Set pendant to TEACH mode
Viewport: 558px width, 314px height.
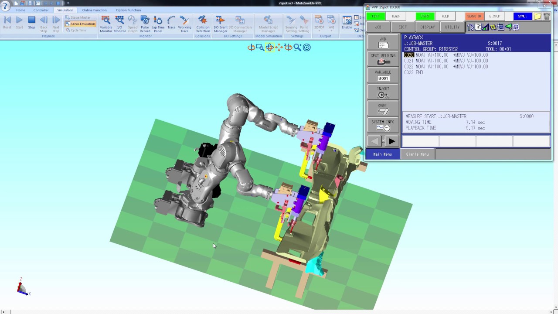[396, 16]
